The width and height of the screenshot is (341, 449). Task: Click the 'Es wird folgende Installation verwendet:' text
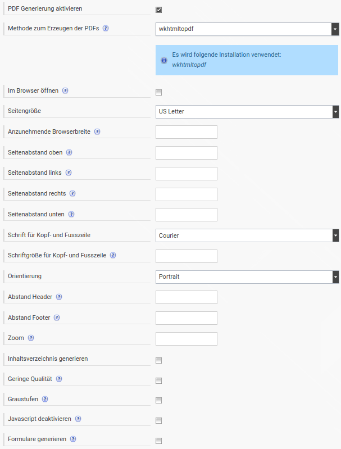tap(226, 55)
